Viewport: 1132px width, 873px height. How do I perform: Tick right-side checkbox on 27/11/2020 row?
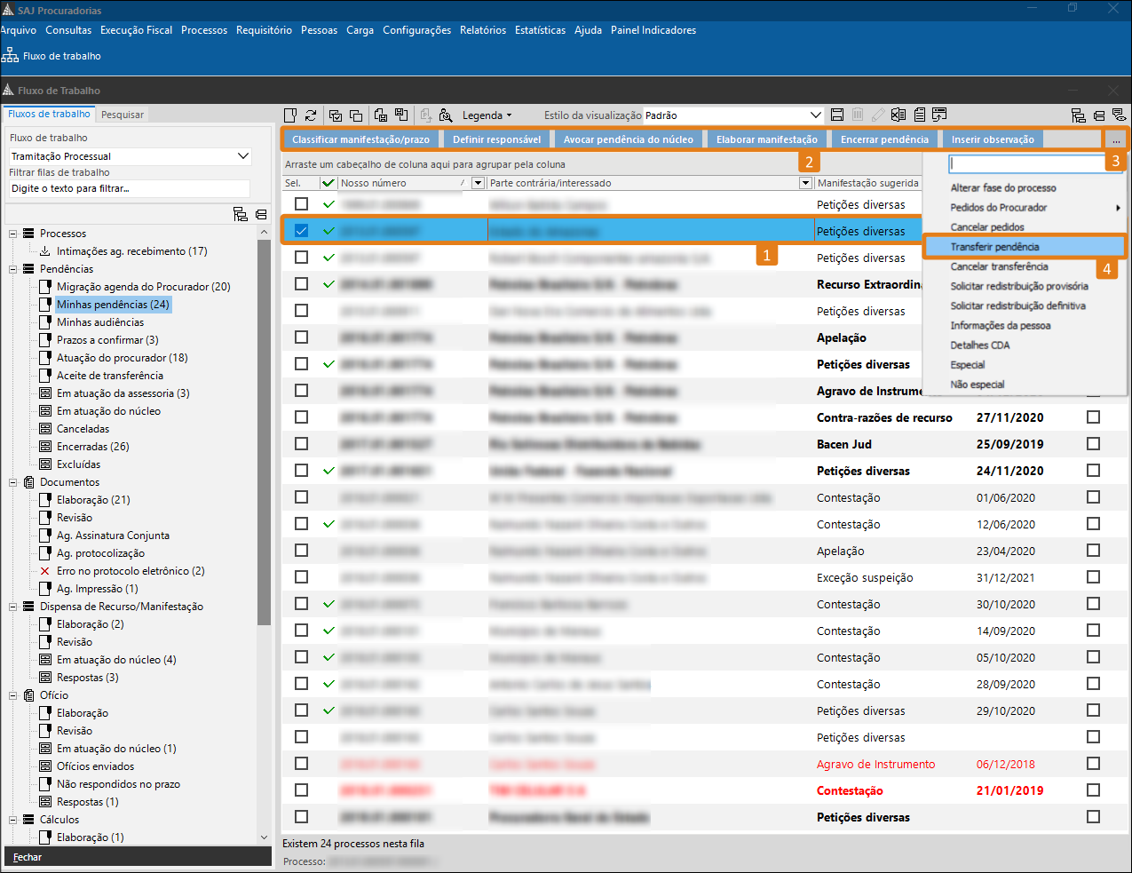(x=1093, y=417)
